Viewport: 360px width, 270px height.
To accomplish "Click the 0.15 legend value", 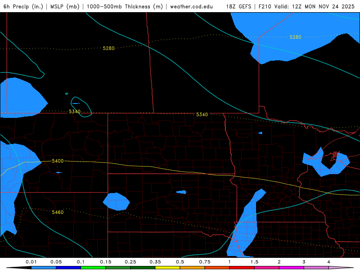I will (106, 262).
